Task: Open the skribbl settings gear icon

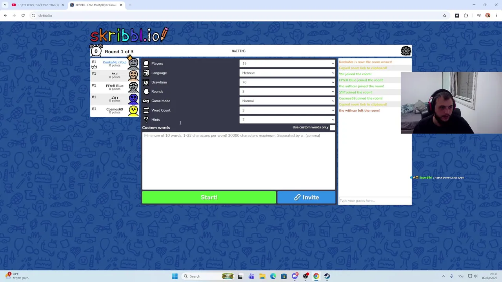Action: [x=406, y=51]
